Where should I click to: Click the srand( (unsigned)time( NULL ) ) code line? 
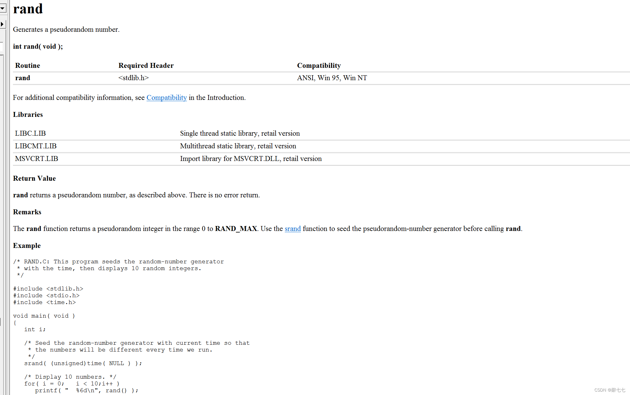point(83,364)
